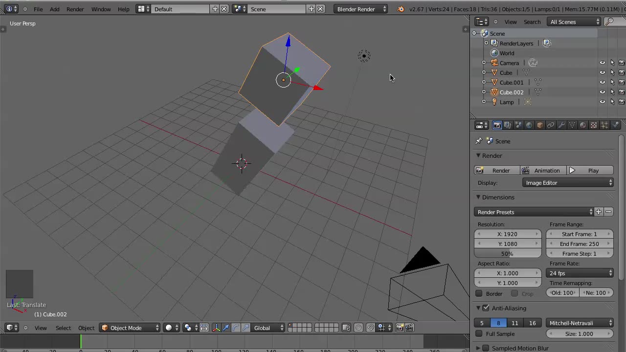Open the Render Presets dropdown
This screenshot has width=626, height=352.
click(534, 212)
